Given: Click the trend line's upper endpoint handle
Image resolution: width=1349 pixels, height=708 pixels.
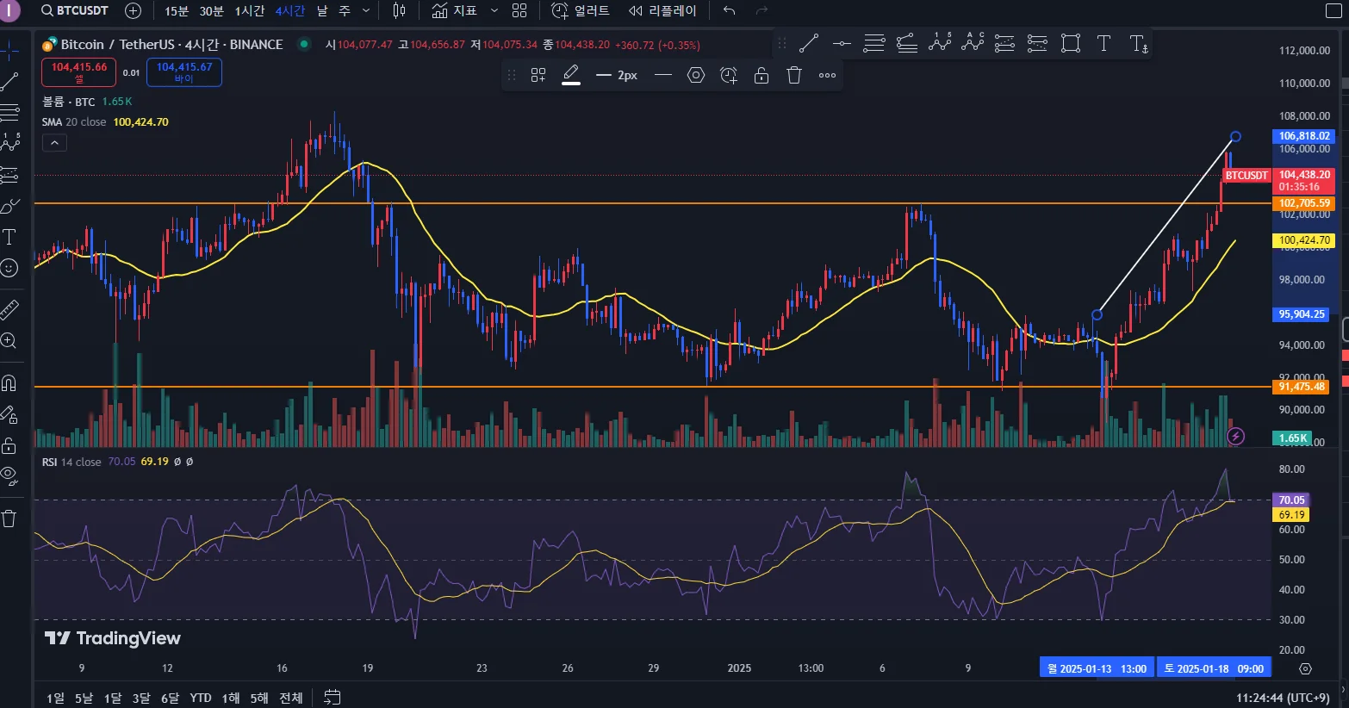Looking at the screenshot, I should pyautogui.click(x=1235, y=137).
